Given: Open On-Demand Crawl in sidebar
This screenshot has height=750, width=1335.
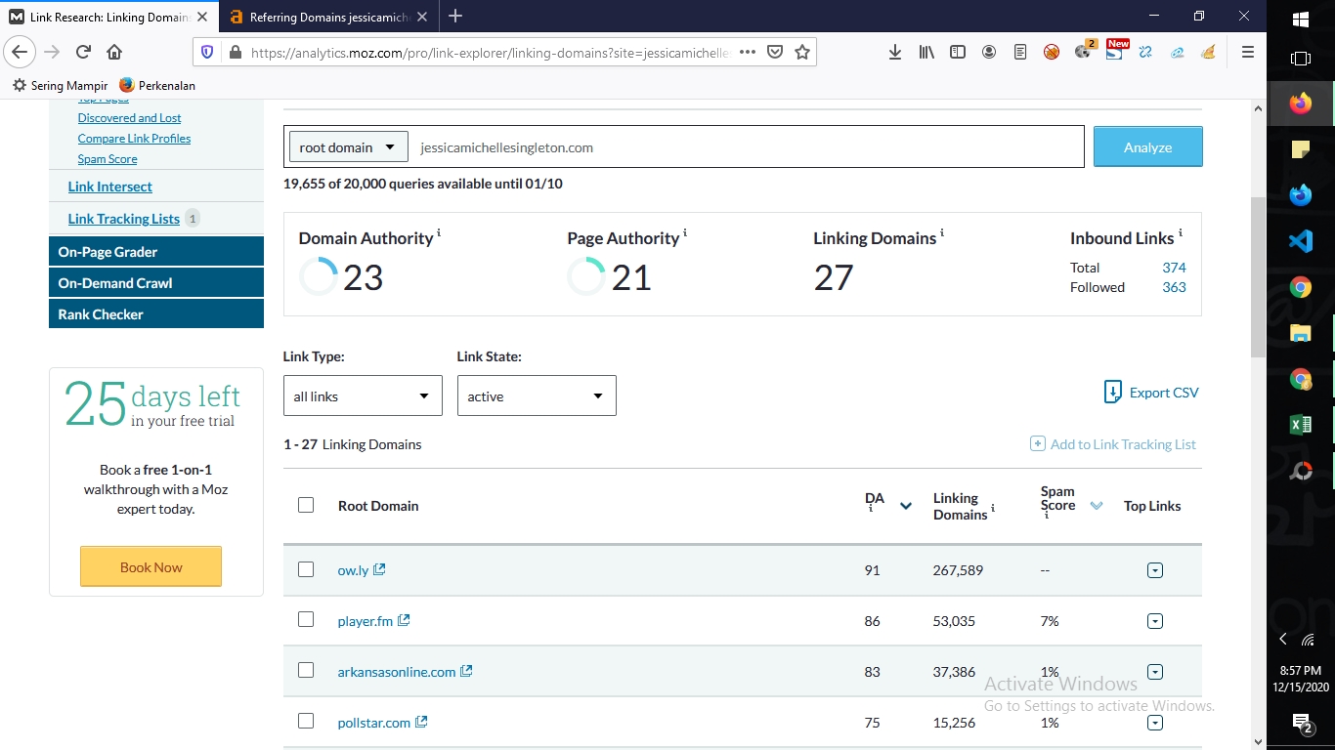Looking at the screenshot, I should point(156,283).
